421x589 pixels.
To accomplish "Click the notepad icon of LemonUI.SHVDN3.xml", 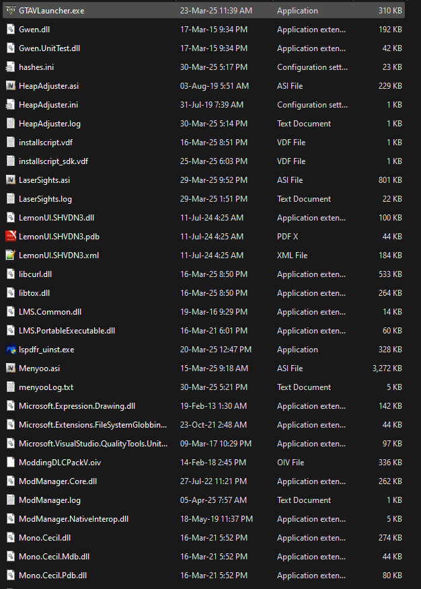I will pyautogui.click(x=11, y=255).
